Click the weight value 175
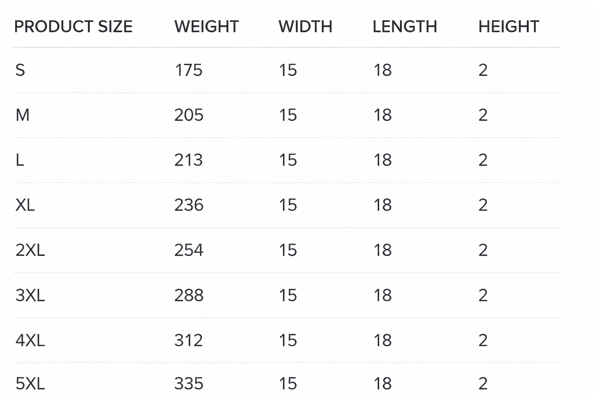 (x=189, y=70)
